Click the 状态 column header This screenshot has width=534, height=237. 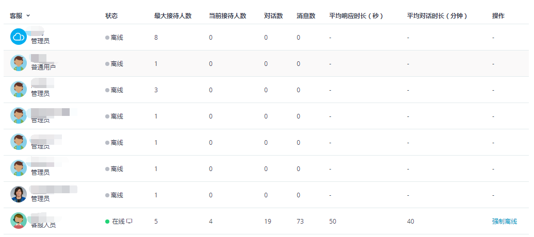coord(111,16)
